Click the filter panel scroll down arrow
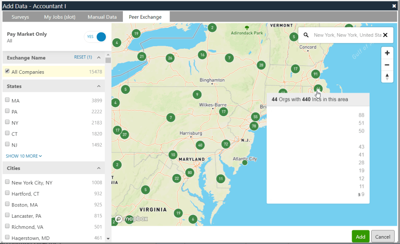Image resolution: width=400 pixels, height=244 pixels. point(108,239)
